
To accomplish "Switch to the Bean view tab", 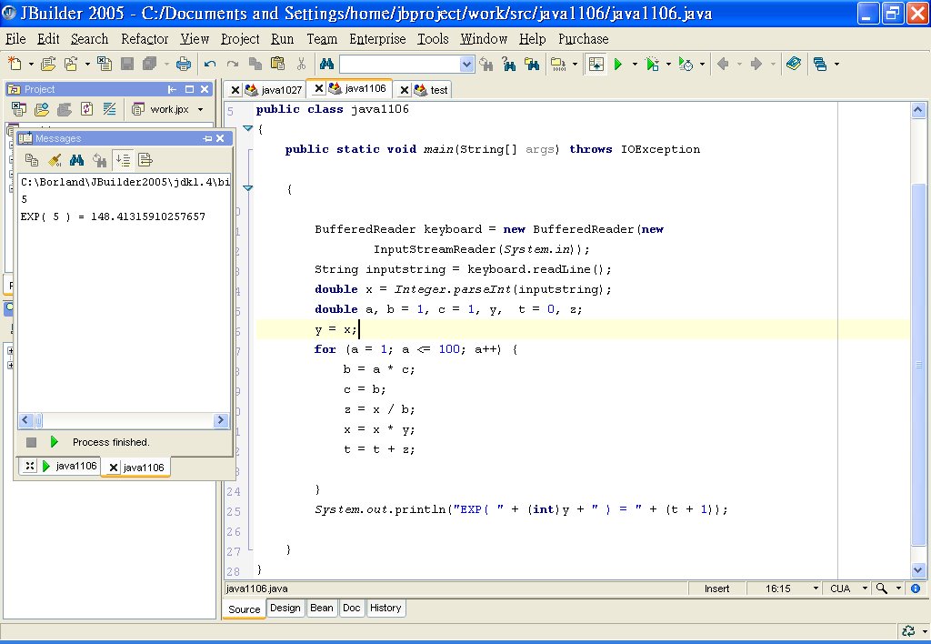I will [321, 608].
